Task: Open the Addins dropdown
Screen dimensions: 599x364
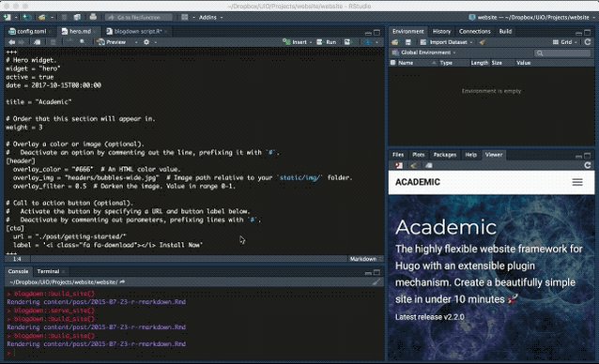Action: [210, 17]
